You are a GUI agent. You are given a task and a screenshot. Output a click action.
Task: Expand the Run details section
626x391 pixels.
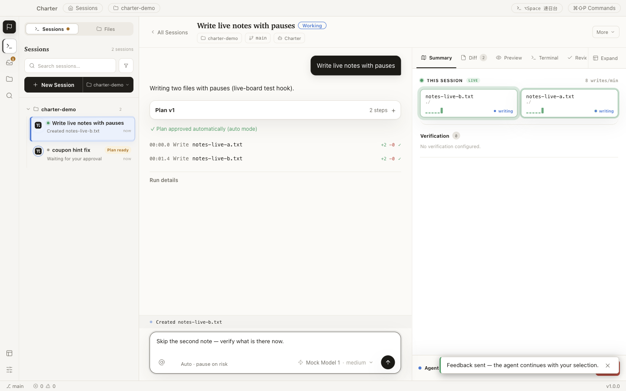[164, 180]
